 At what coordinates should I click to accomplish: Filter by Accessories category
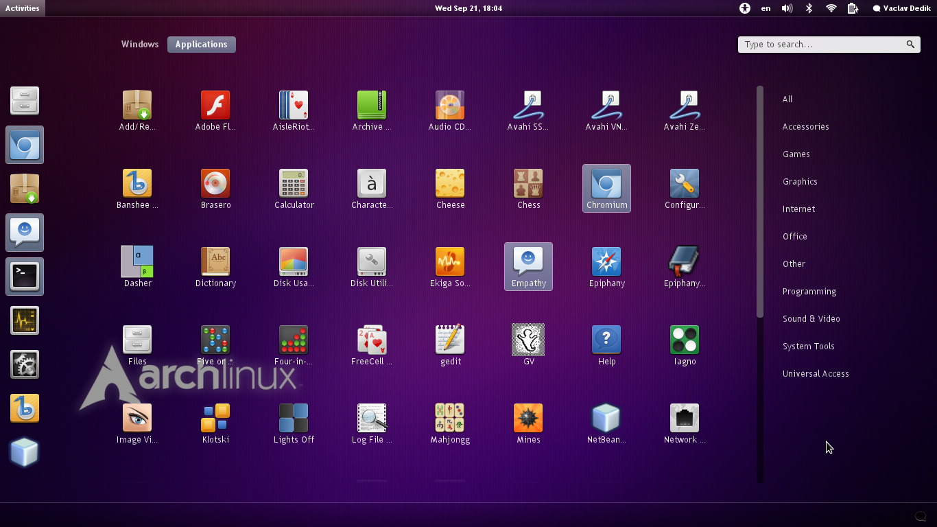pos(806,127)
